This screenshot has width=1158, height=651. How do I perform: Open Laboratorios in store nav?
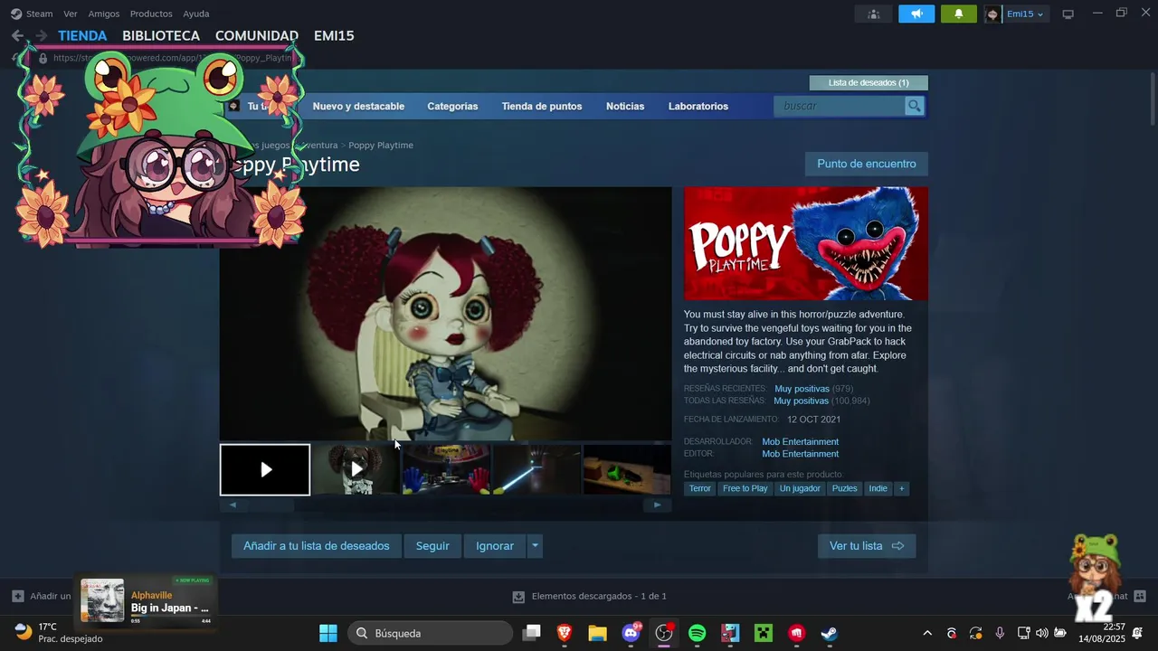pyautogui.click(x=698, y=106)
